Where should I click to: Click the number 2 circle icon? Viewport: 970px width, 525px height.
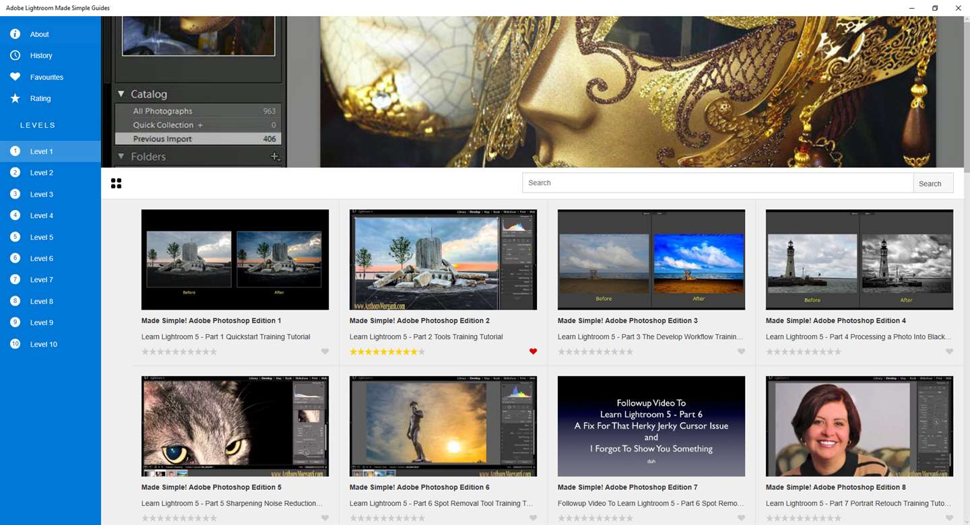click(x=15, y=172)
